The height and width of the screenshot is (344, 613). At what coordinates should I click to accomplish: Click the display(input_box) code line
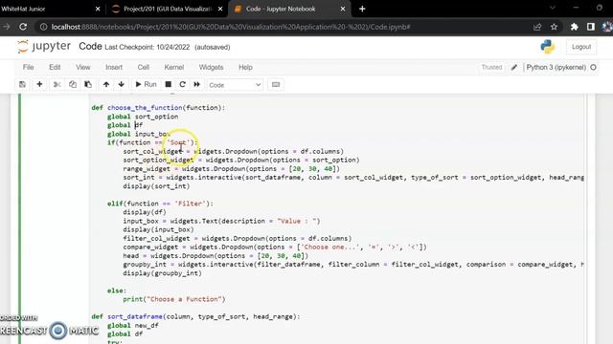(x=158, y=229)
